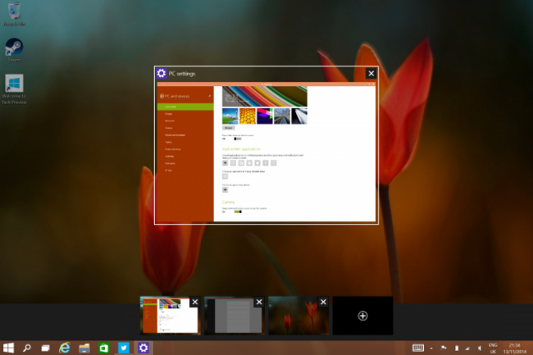Open the taskbar Search magnifier
The height and width of the screenshot is (355, 533).
point(27,348)
